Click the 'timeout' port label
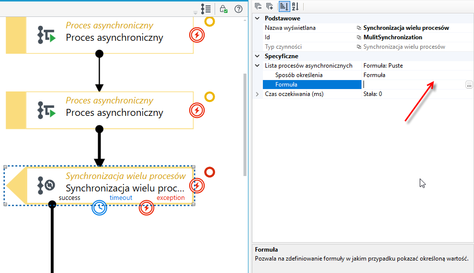 (x=121, y=198)
